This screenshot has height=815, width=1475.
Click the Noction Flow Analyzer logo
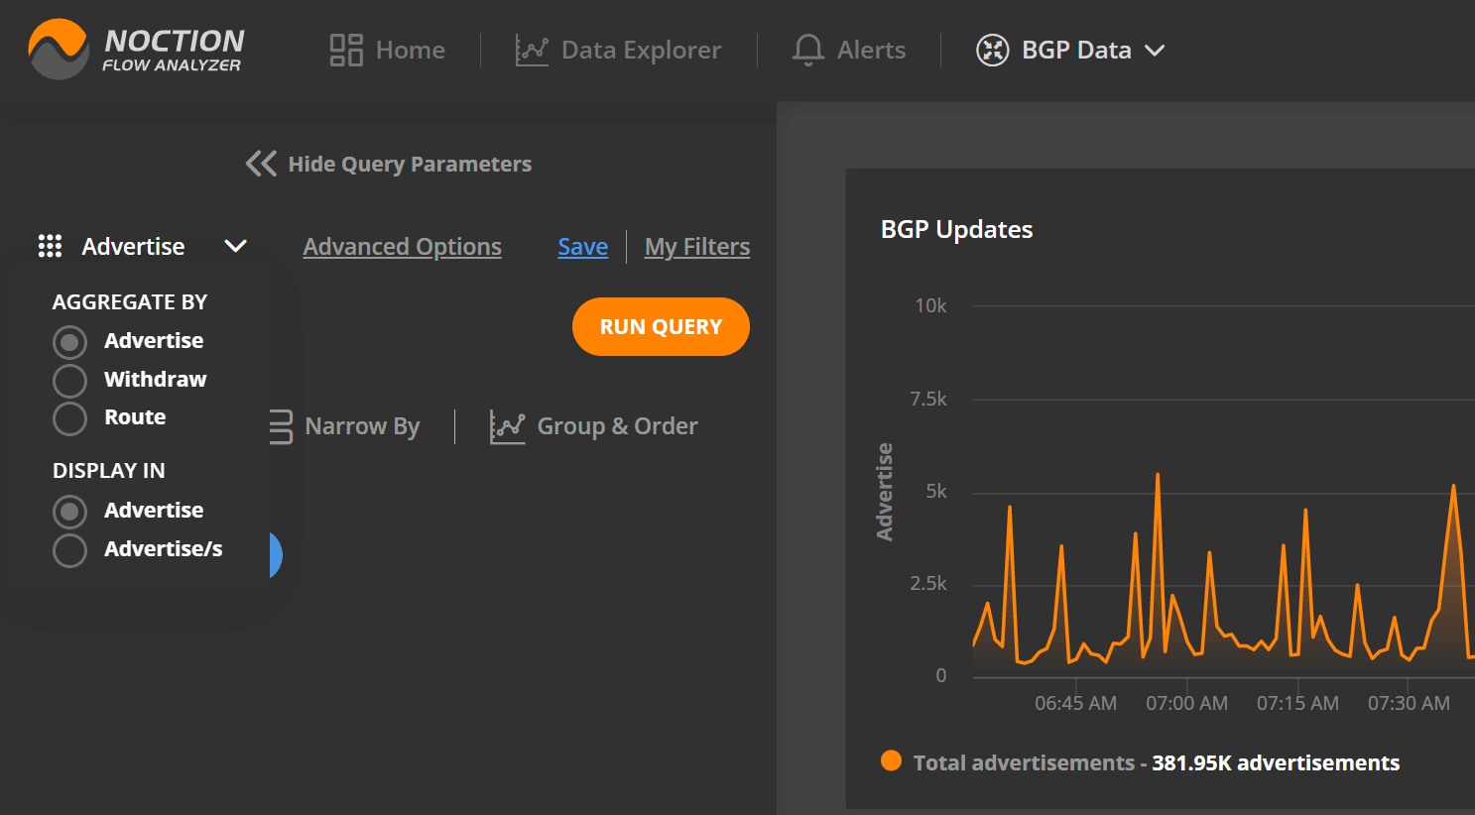[x=136, y=50]
